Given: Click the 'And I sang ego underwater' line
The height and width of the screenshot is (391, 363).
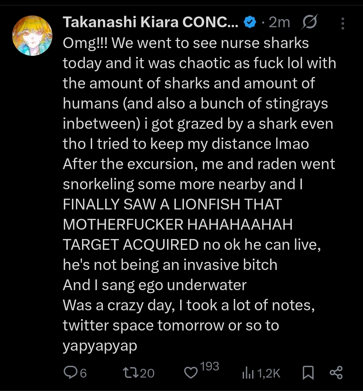Looking at the screenshot, I should click(155, 285).
